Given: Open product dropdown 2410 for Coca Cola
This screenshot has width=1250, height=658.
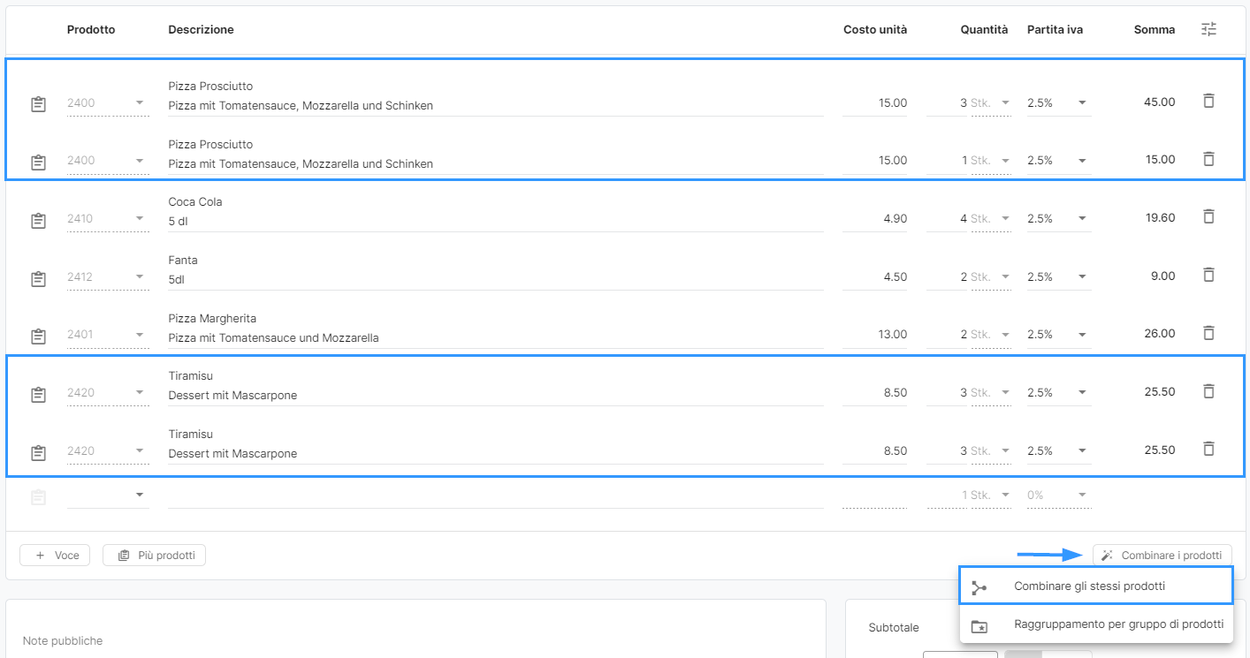Looking at the screenshot, I should pos(108,219).
